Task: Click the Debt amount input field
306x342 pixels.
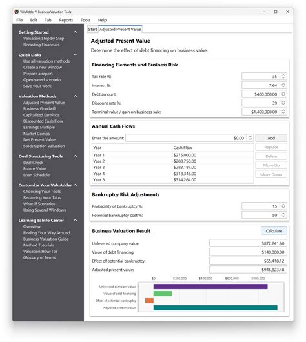Action: [261, 94]
